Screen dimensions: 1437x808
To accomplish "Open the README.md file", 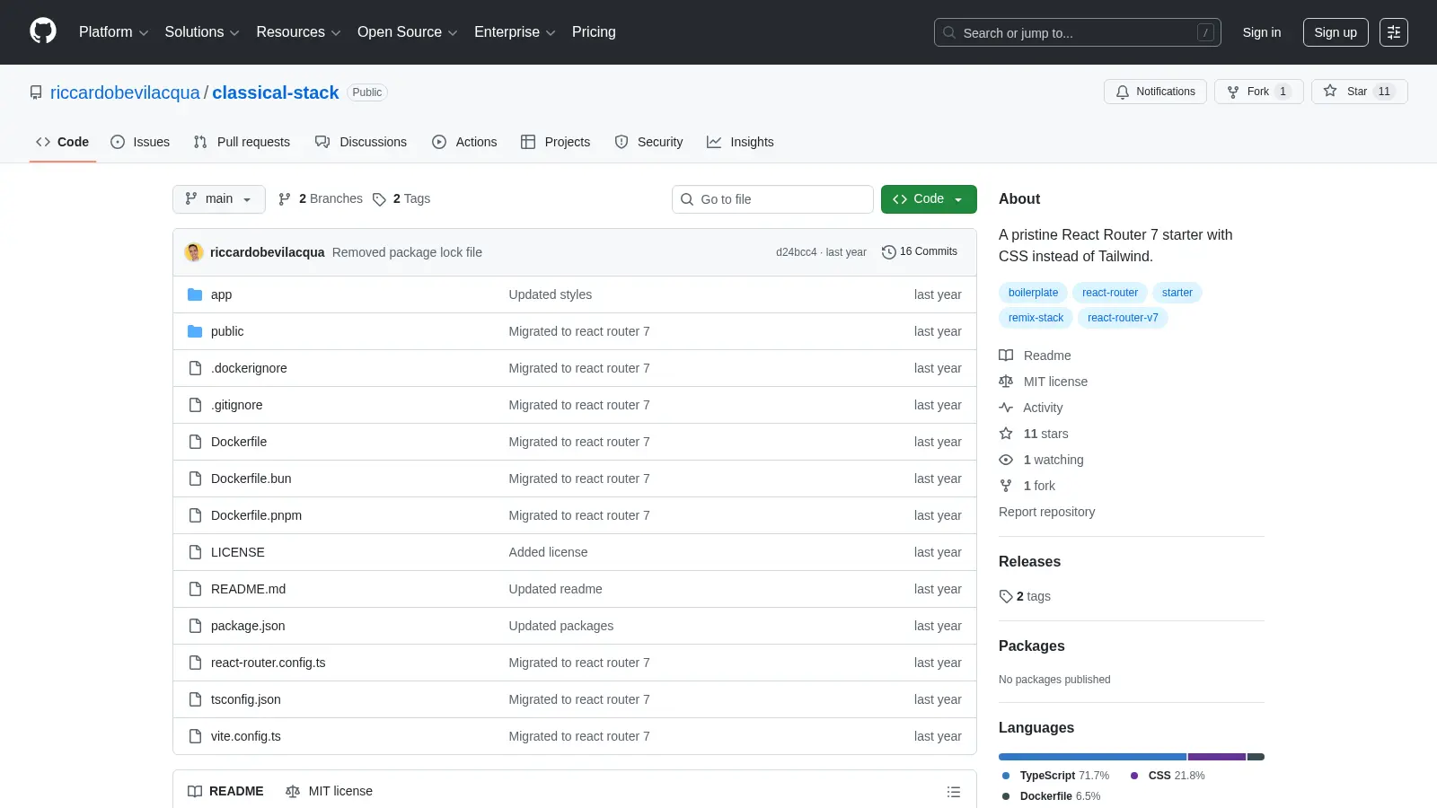I will [248, 589].
